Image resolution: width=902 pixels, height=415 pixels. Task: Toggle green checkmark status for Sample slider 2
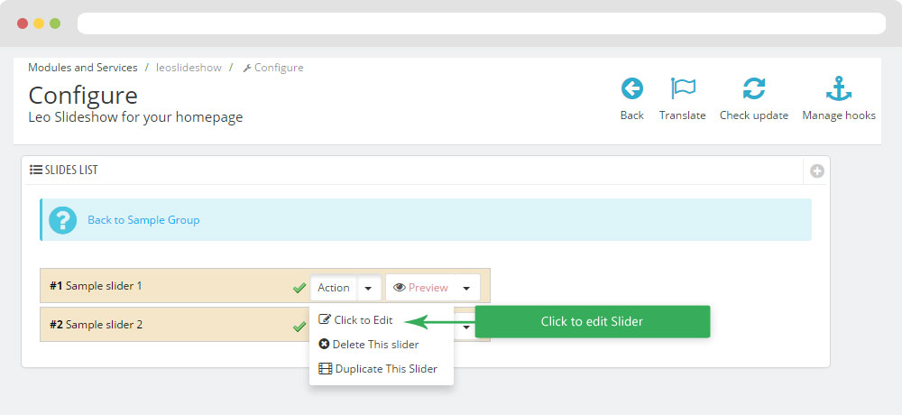coord(299,327)
